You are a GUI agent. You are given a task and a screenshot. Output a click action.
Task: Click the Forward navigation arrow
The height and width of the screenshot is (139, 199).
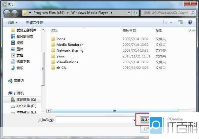[x=15, y=13]
